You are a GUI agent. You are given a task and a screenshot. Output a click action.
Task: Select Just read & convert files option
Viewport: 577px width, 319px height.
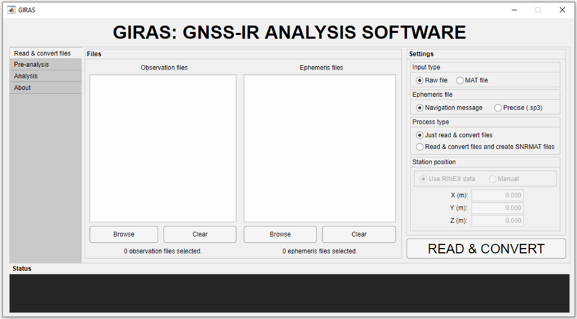point(420,135)
